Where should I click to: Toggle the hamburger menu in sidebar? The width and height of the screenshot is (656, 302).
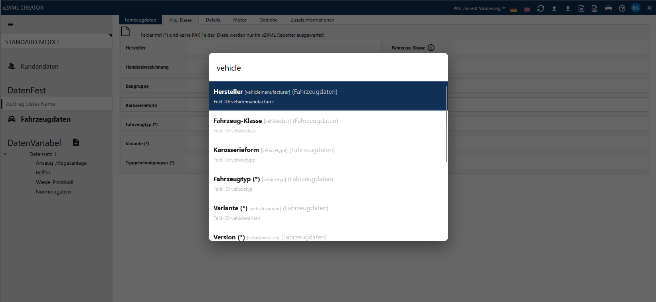(x=10, y=24)
